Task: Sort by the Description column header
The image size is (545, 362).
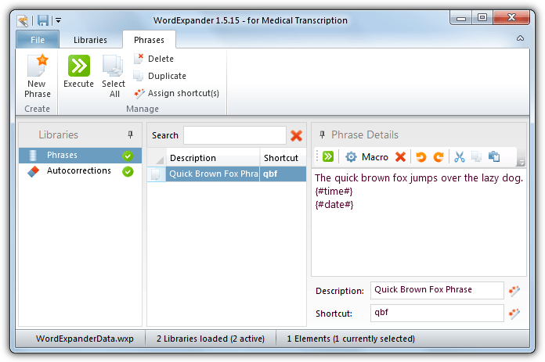Action: pos(213,158)
